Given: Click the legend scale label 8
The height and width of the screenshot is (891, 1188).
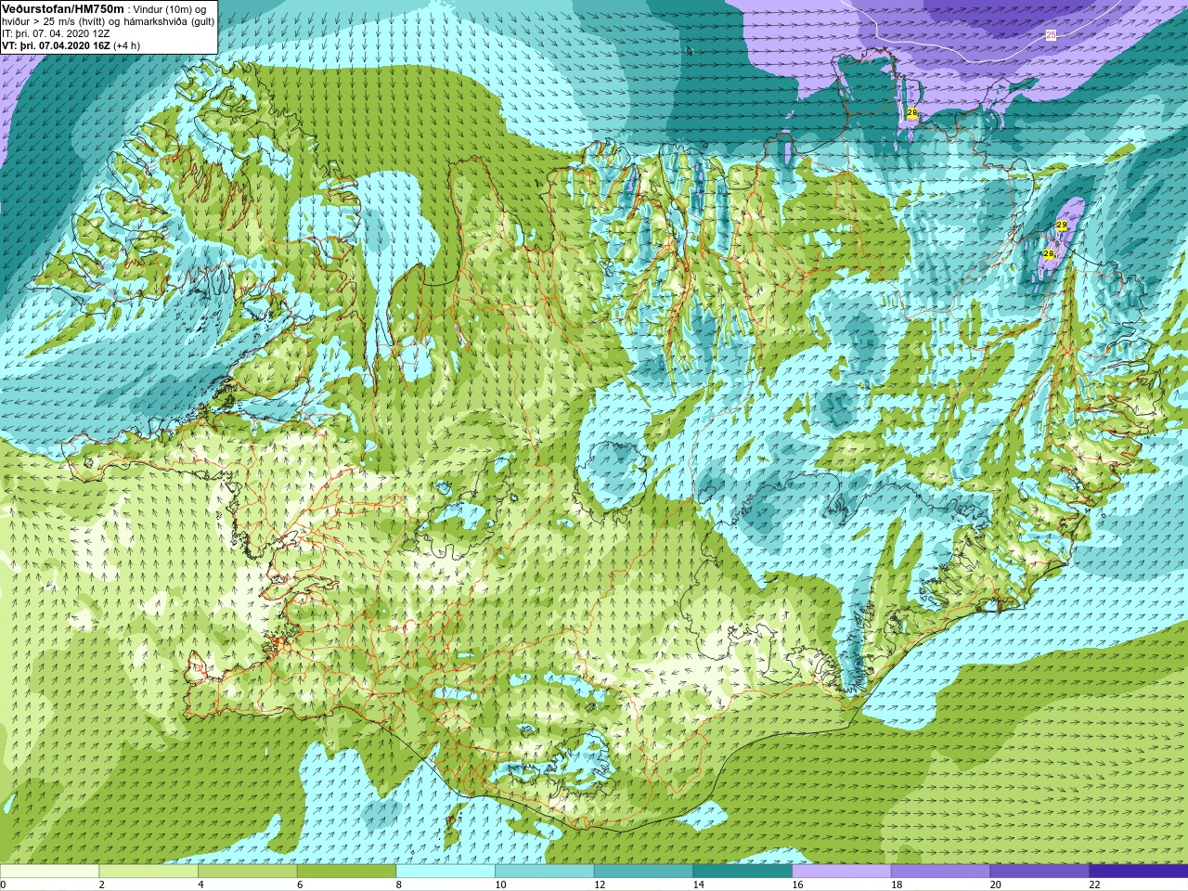Looking at the screenshot, I should point(399,885).
